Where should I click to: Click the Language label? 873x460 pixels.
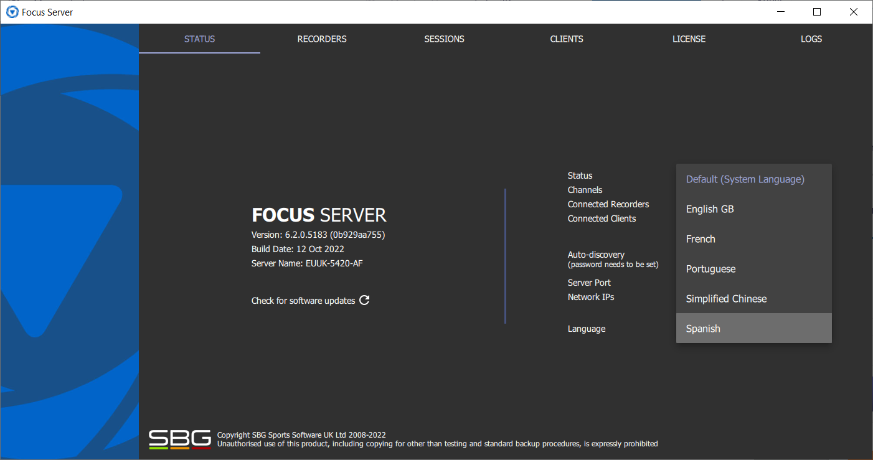point(587,329)
